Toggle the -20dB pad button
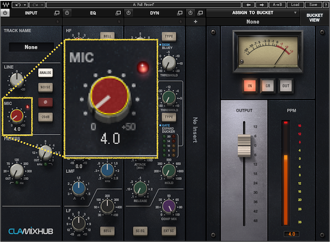330x242 pixels. 46,117
